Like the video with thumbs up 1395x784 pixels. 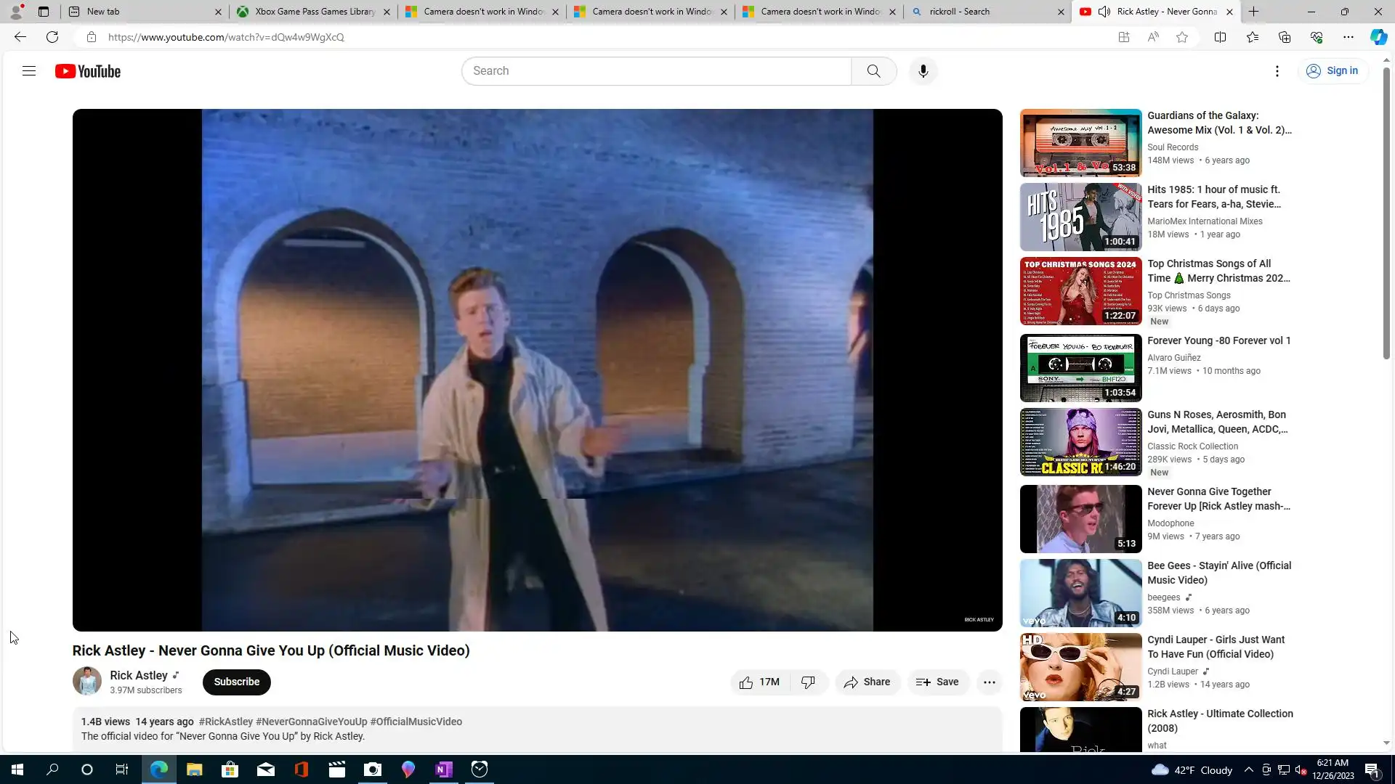tap(759, 682)
